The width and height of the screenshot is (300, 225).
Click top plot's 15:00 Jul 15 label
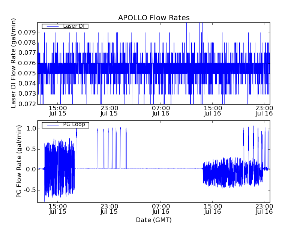pyautogui.click(x=58, y=111)
